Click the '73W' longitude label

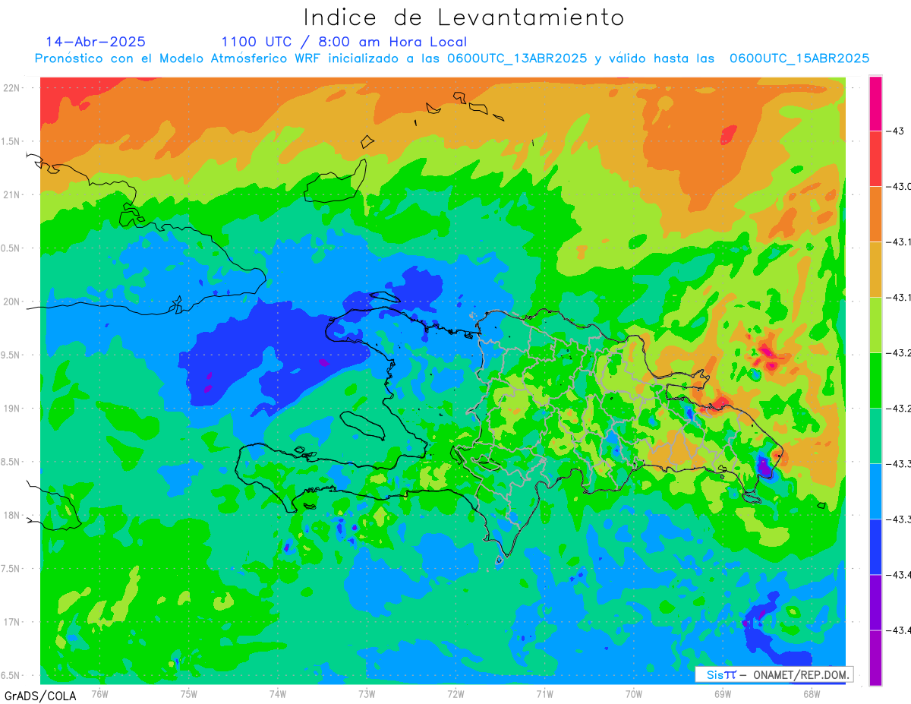[x=367, y=693]
